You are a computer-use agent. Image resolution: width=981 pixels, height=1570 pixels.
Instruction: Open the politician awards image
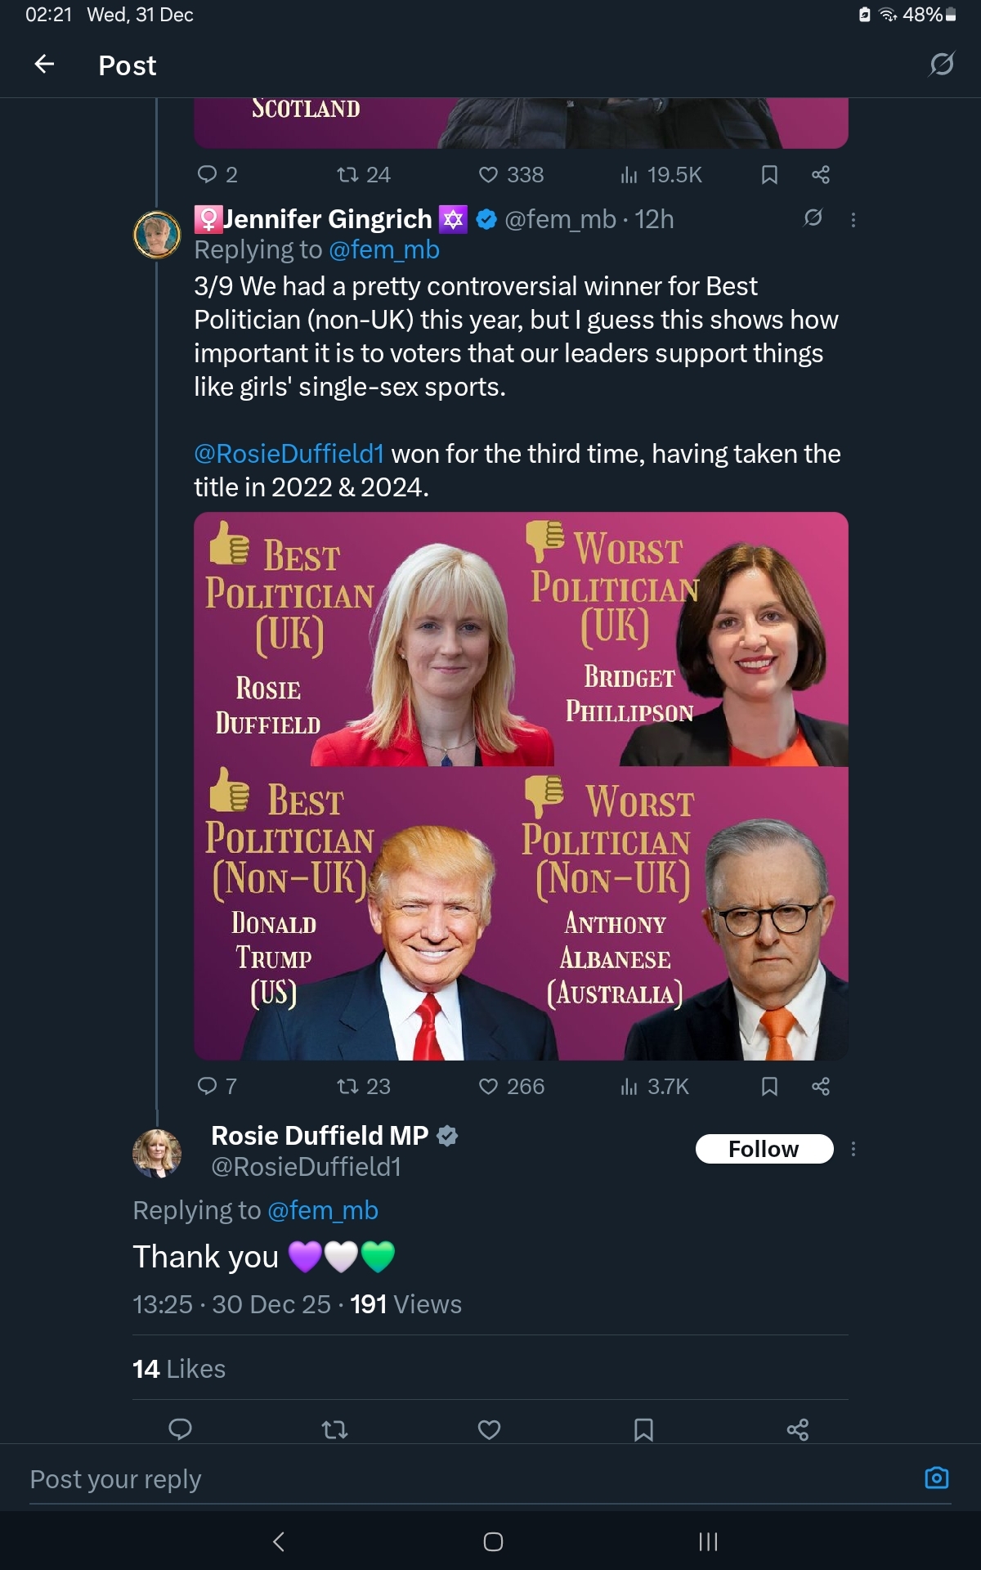(521, 786)
